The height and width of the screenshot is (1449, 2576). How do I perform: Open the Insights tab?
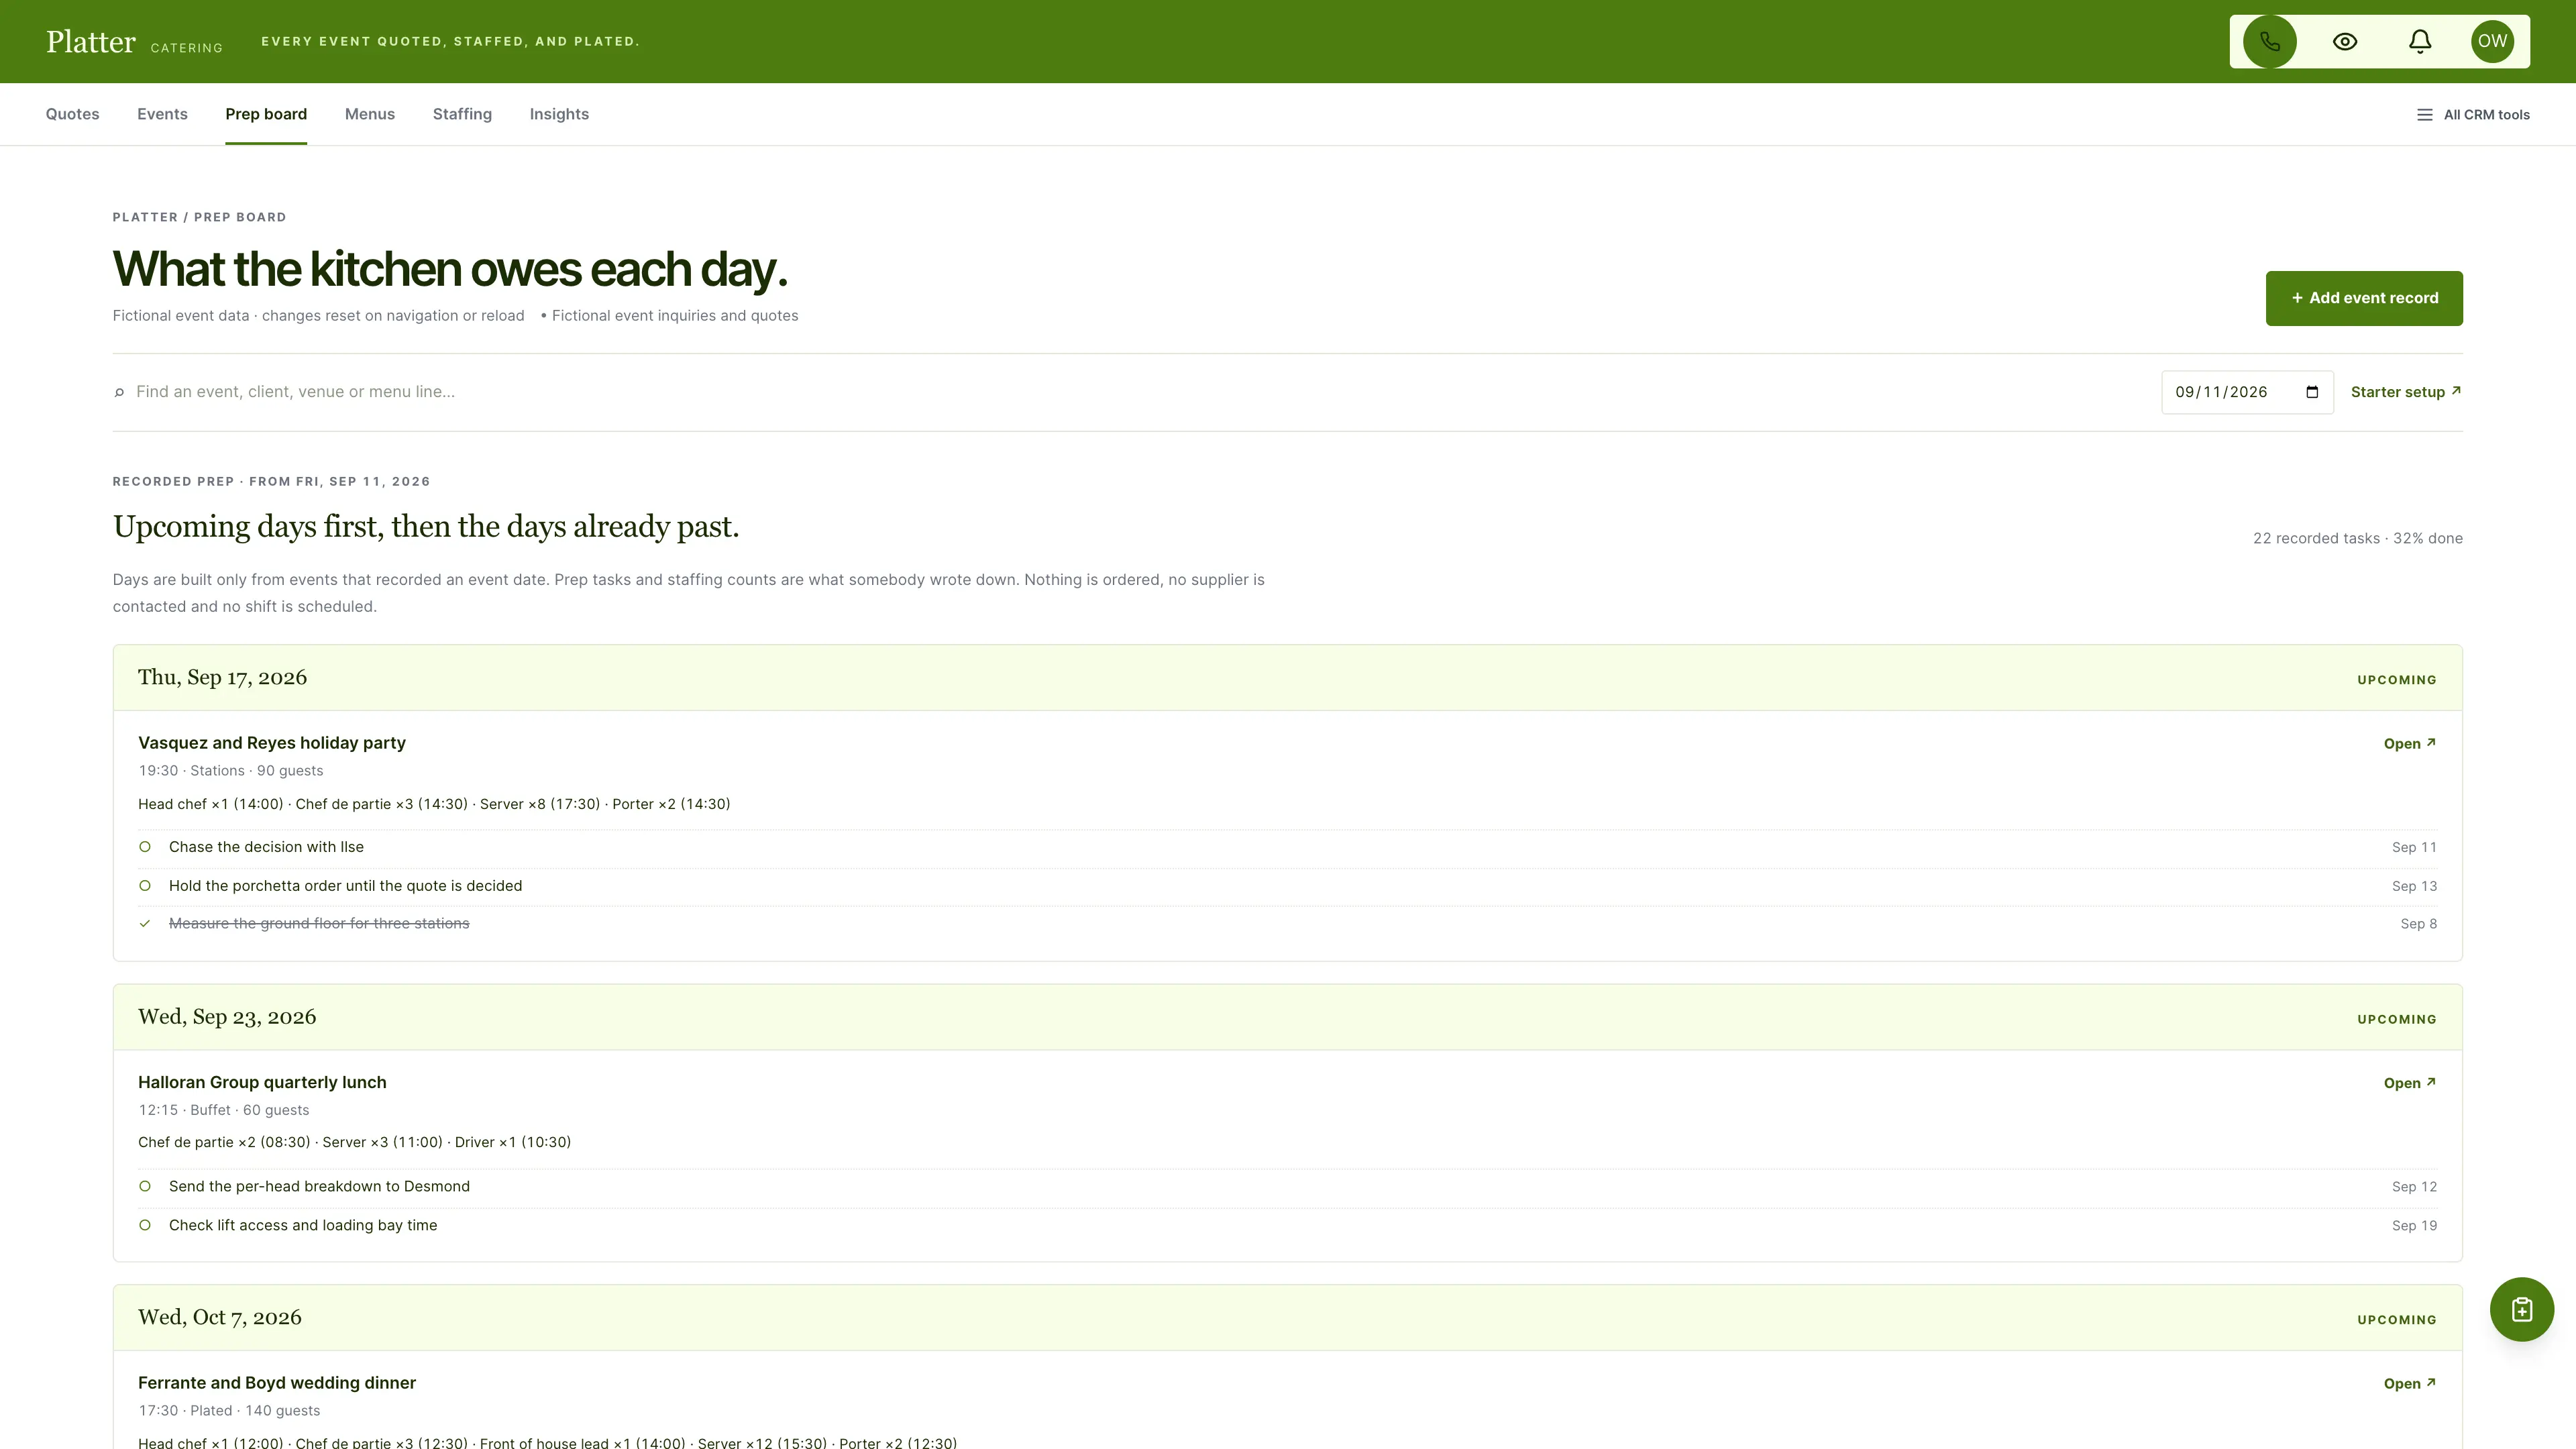559,114
